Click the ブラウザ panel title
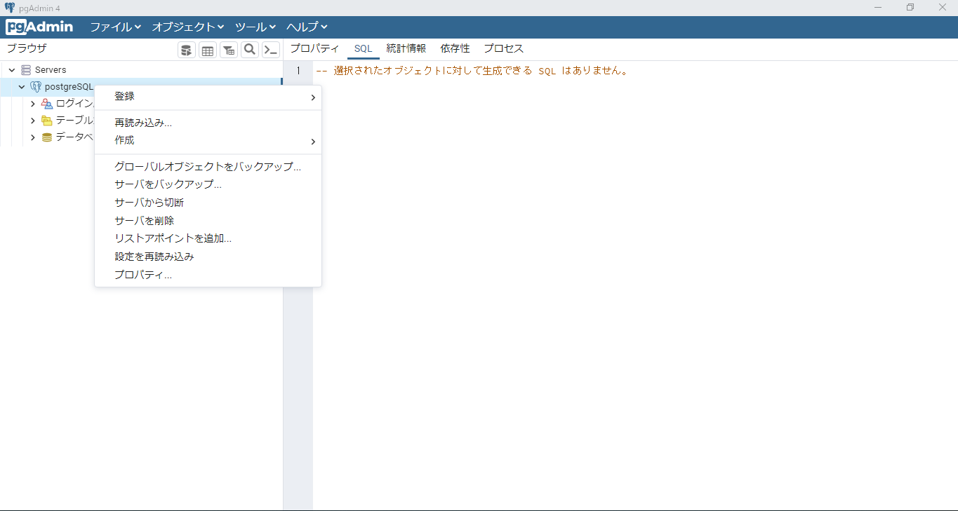The image size is (958, 511). click(27, 48)
